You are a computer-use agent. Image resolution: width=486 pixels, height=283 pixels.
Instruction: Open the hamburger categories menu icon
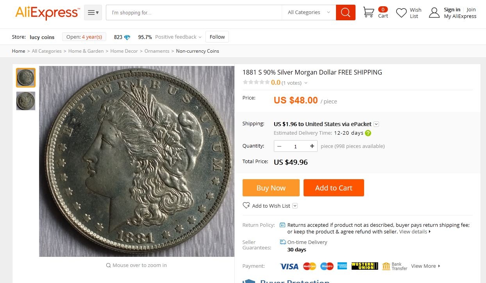93,12
